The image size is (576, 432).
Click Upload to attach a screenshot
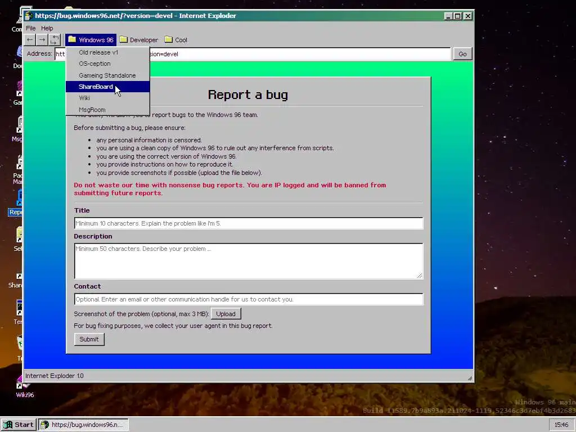pyautogui.click(x=226, y=314)
